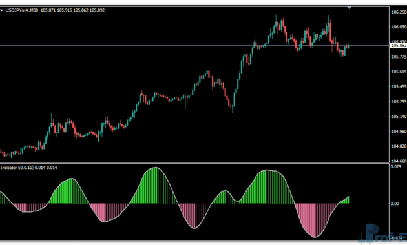The width and height of the screenshot is (407, 245).
Task: Click the 104.660 price scale label
Action: (x=399, y=161)
